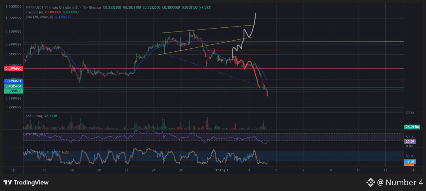Click date 20 on time axis
This screenshot has width=426, height=191.
click(x=99, y=170)
